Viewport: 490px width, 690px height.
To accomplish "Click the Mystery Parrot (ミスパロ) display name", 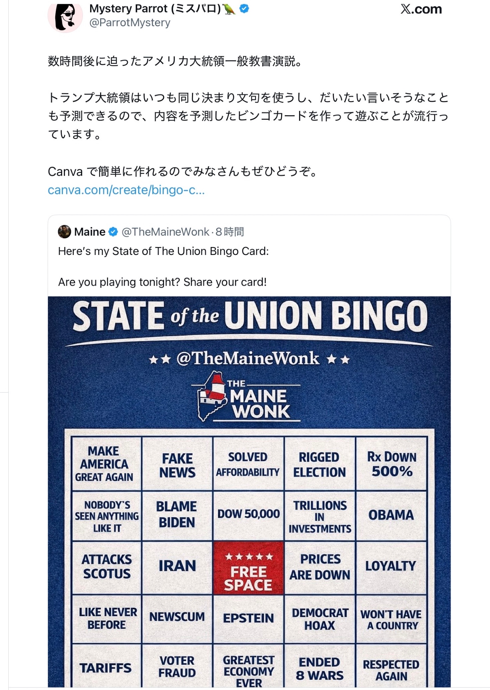I will (155, 9).
